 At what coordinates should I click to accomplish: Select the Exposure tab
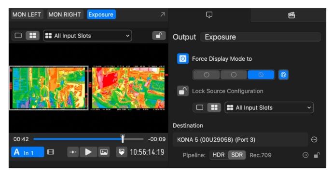pyautogui.click(x=101, y=14)
